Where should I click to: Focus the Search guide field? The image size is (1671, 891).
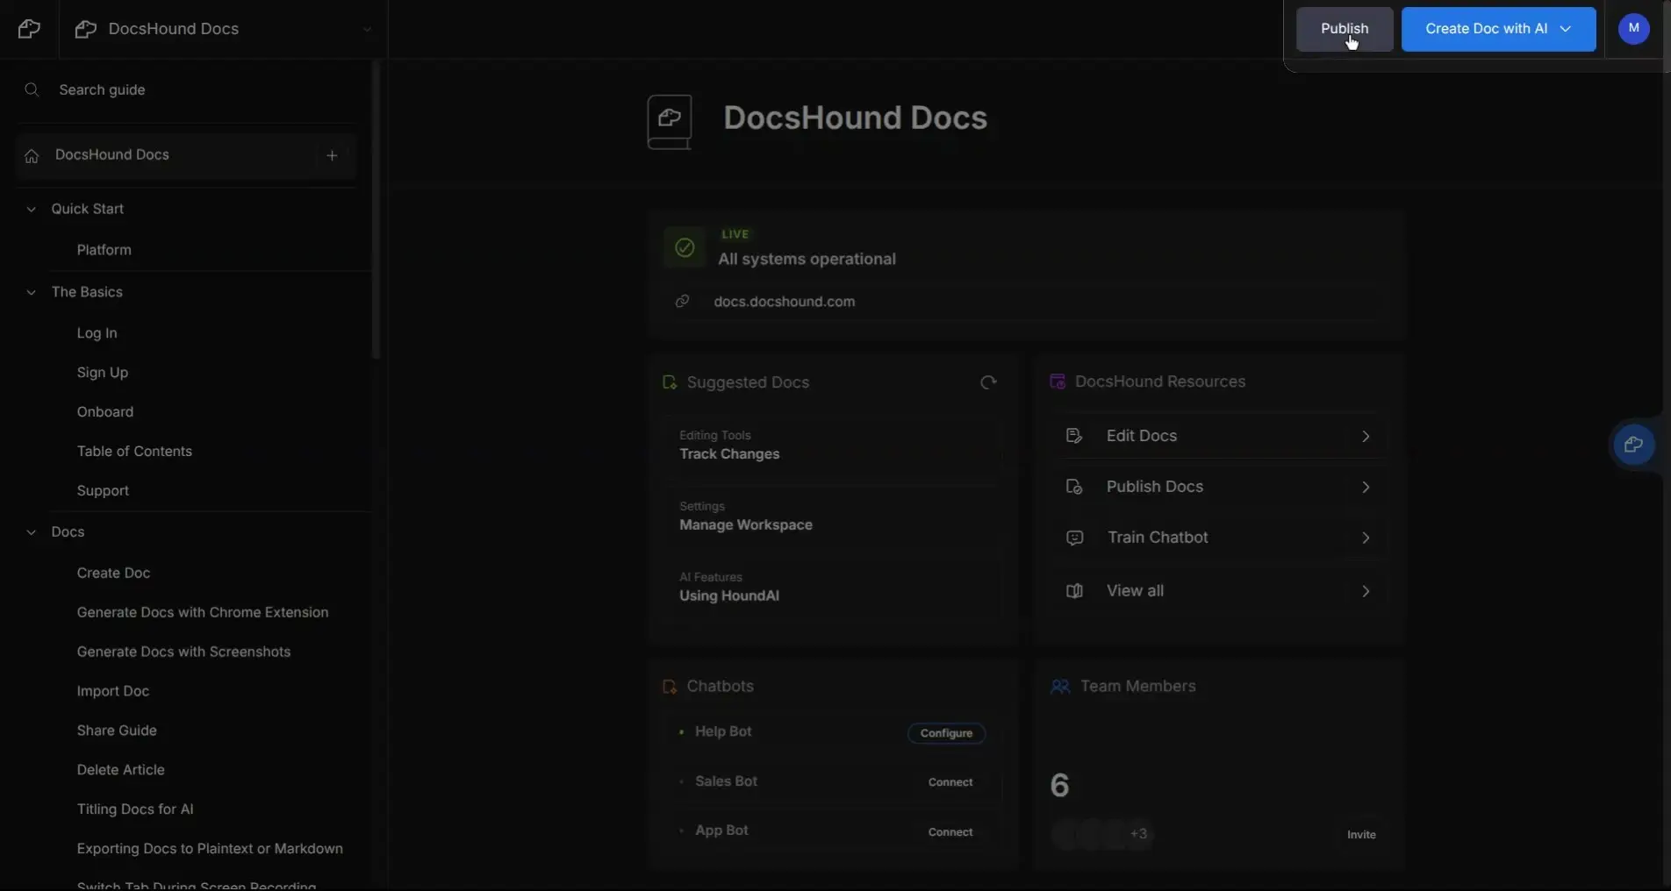coord(185,89)
